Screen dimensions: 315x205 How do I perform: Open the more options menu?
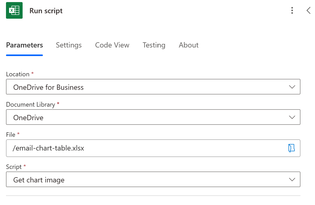tap(292, 11)
